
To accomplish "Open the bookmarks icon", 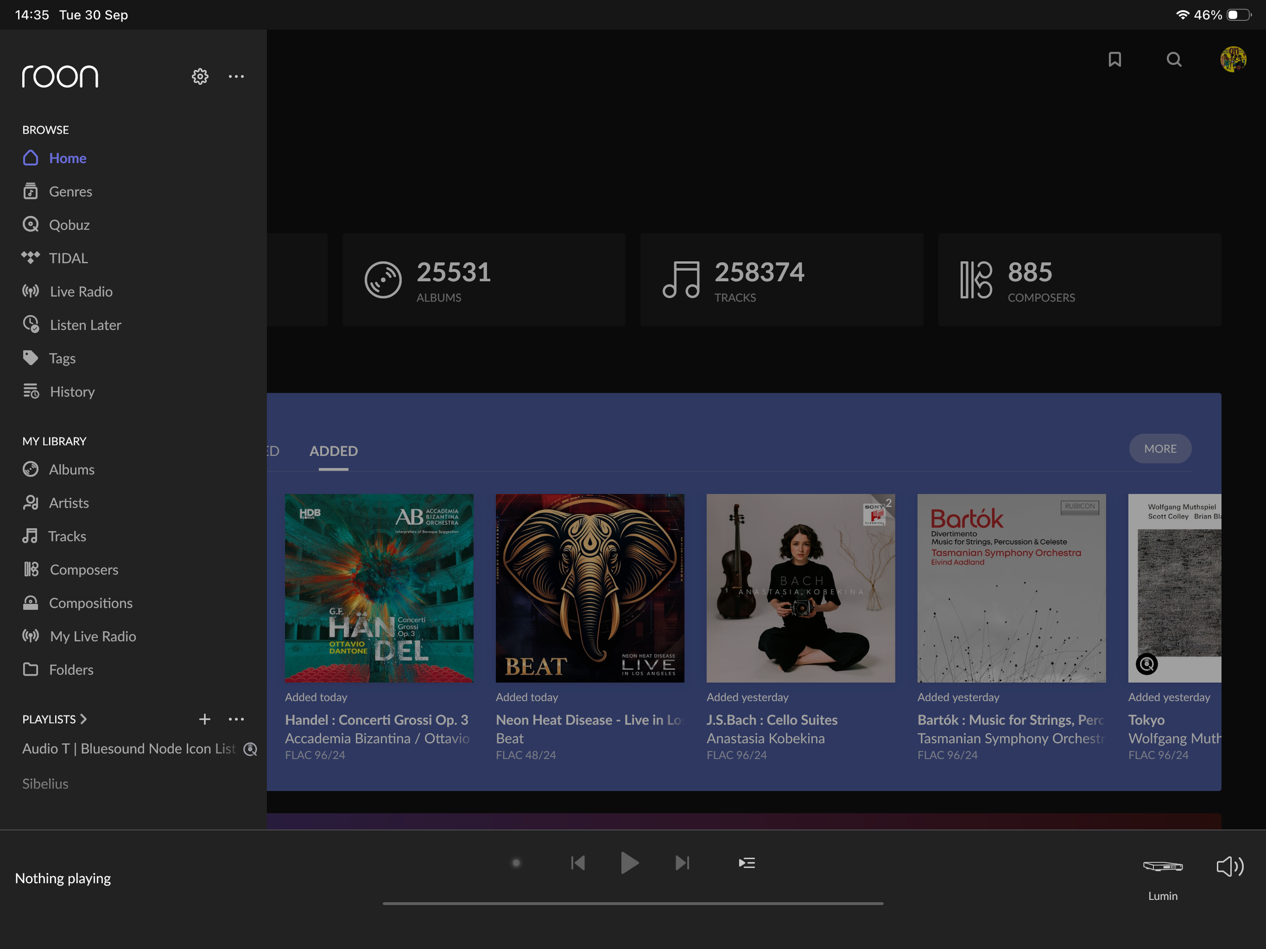I will coord(1114,60).
